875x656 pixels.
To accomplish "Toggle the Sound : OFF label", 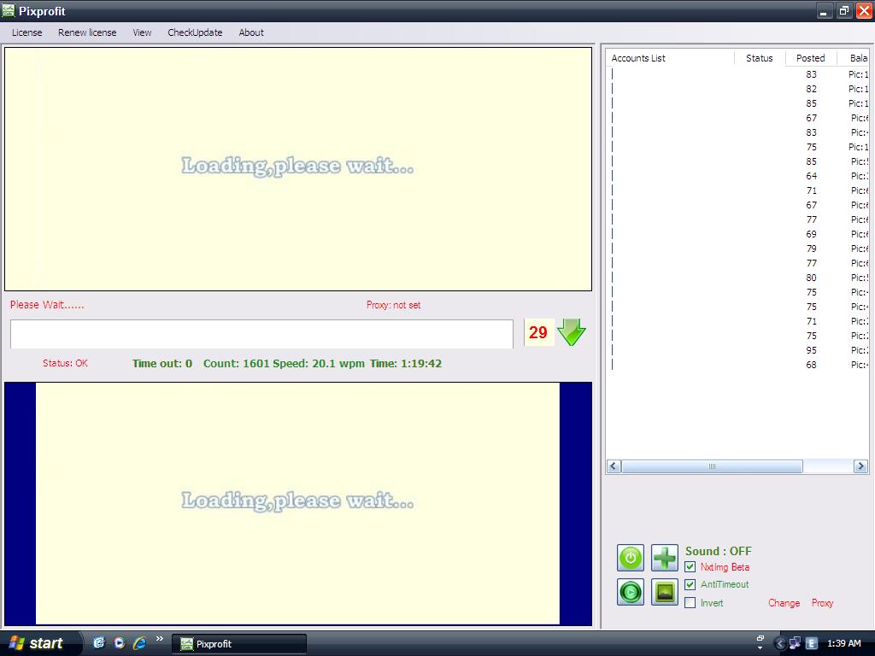I will (718, 551).
